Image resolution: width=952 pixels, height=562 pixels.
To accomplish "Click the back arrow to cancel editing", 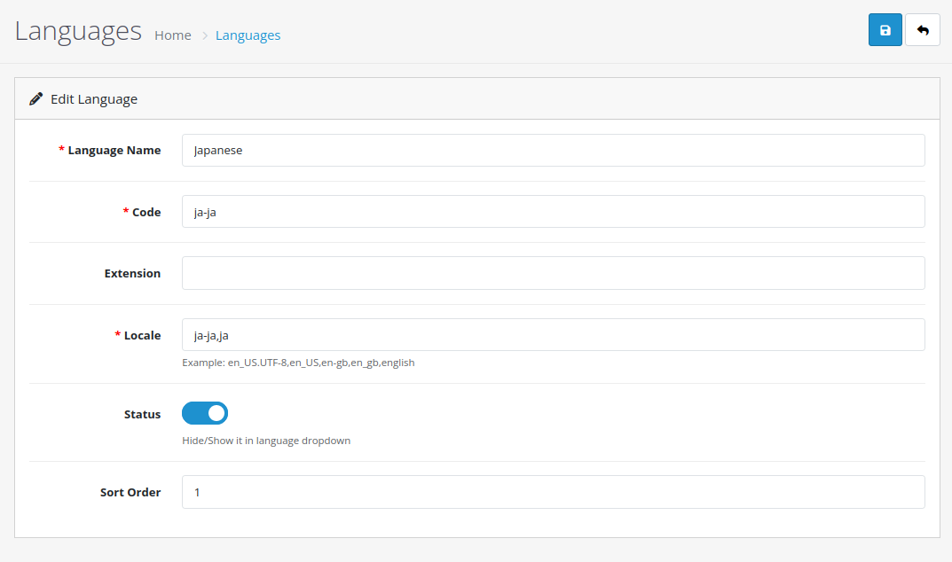I will tap(923, 29).
